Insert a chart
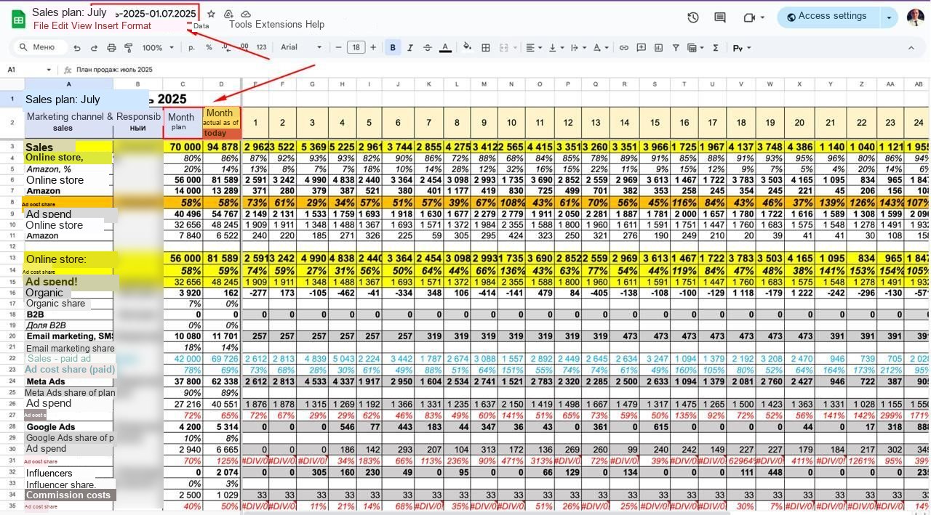Image resolution: width=931 pixels, height=515 pixels. click(658, 48)
